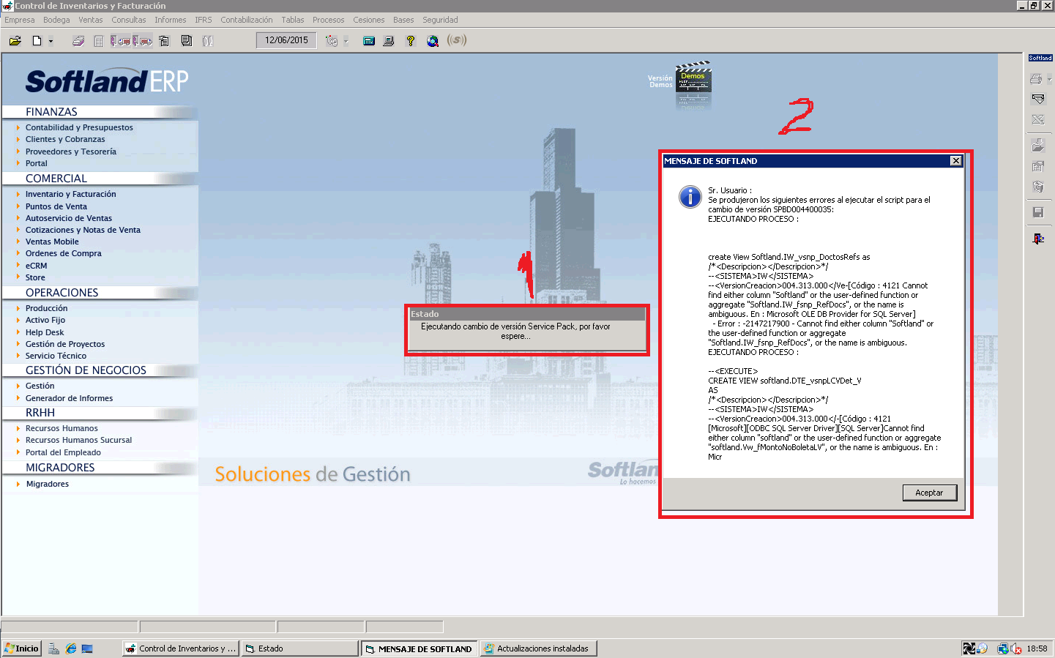Open Activo Fijo module
Image resolution: width=1055 pixels, height=658 pixels.
click(x=45, y=320)
